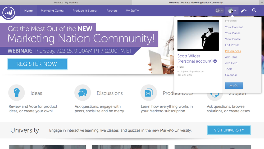Image resolution: width=264 pixels, height=149 pixels.
Task: Open Your Content link
Action: click(x=234, y=27)
